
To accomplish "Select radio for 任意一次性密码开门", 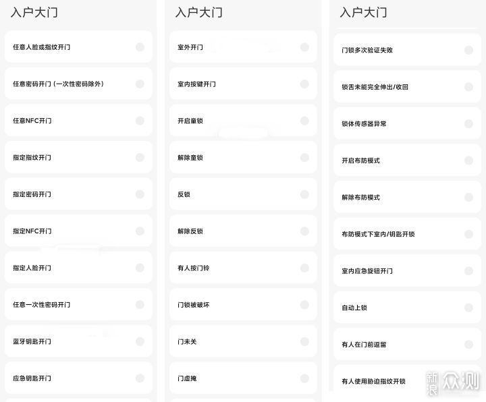I will (x=140, y=304).
